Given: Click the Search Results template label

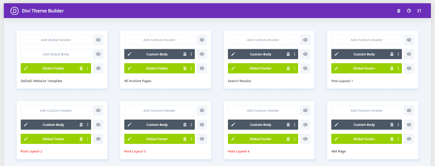Looking at the screenshot, I should click(239, 81).
